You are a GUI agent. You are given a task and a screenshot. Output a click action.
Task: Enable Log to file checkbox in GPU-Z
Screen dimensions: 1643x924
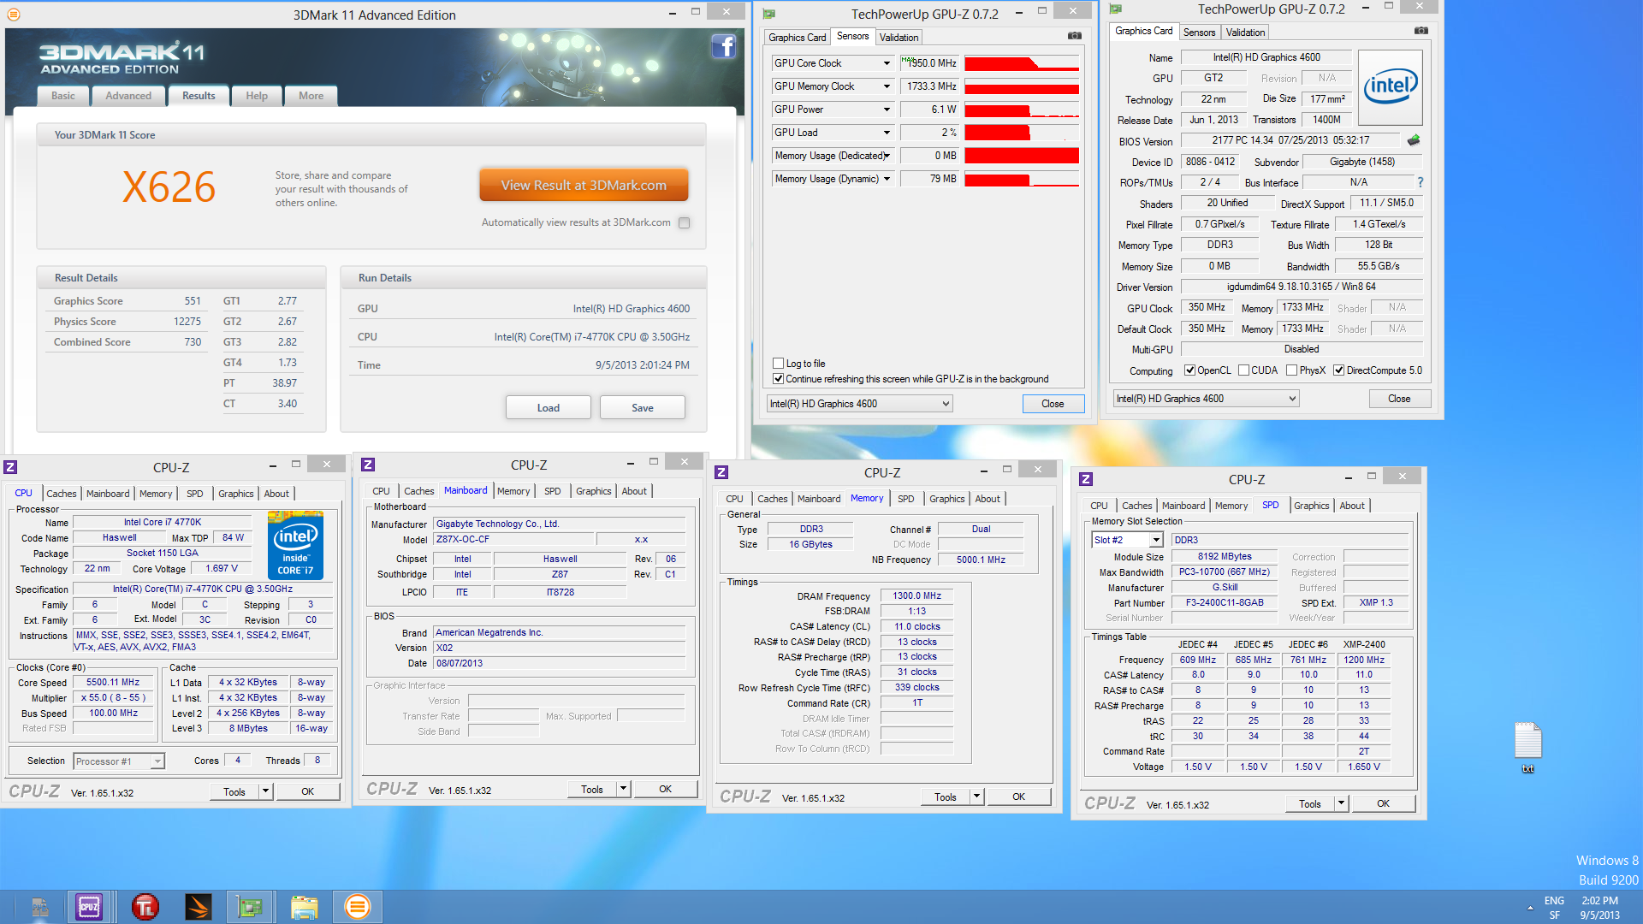778,364
